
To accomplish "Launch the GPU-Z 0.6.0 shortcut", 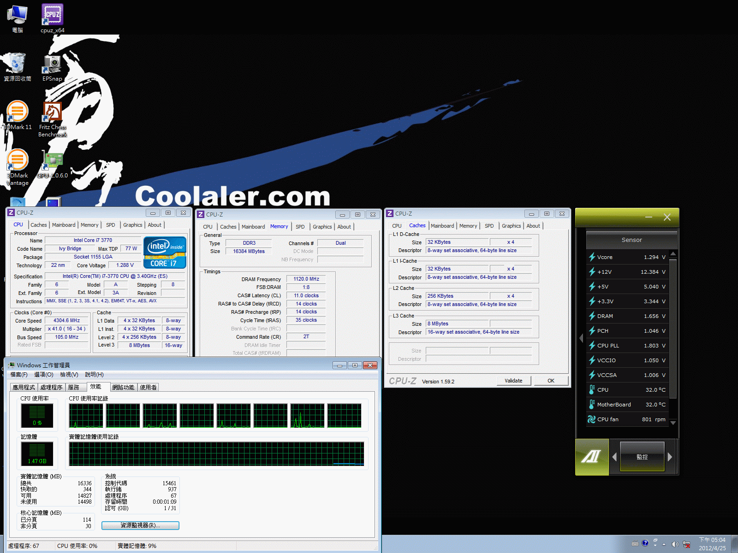I will click(53, 164).
